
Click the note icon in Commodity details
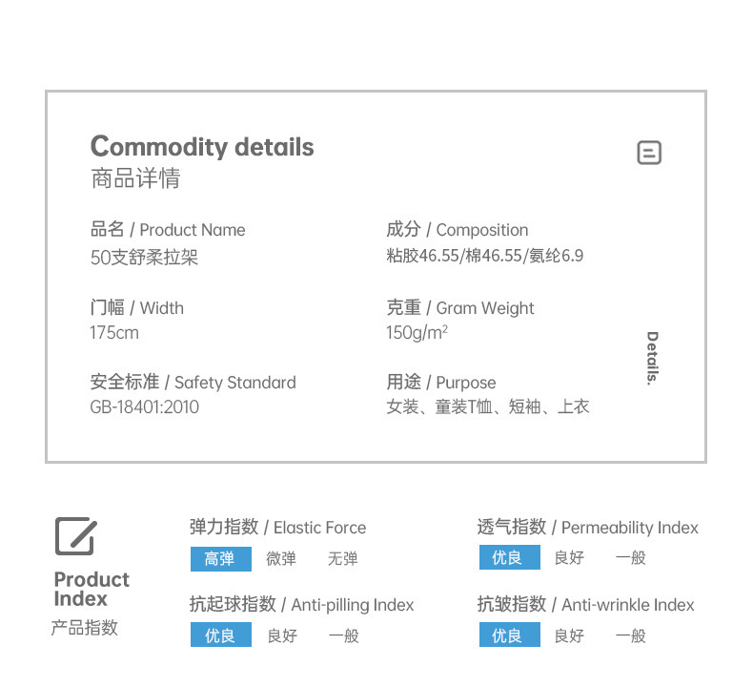pos(649,153)
